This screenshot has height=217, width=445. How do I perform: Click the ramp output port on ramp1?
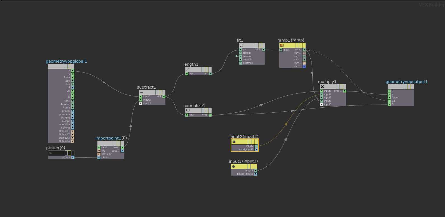coord(304,49)
